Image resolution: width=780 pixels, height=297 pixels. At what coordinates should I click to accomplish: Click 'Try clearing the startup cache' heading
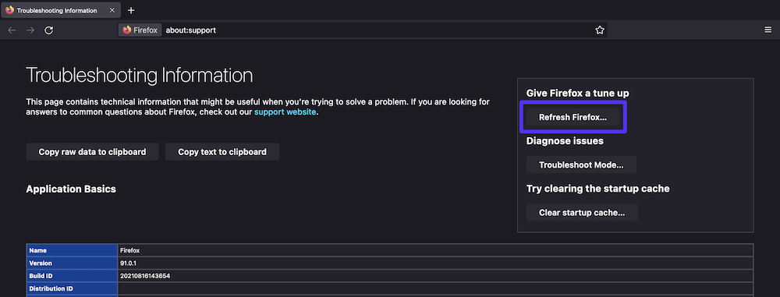(598, 189)
